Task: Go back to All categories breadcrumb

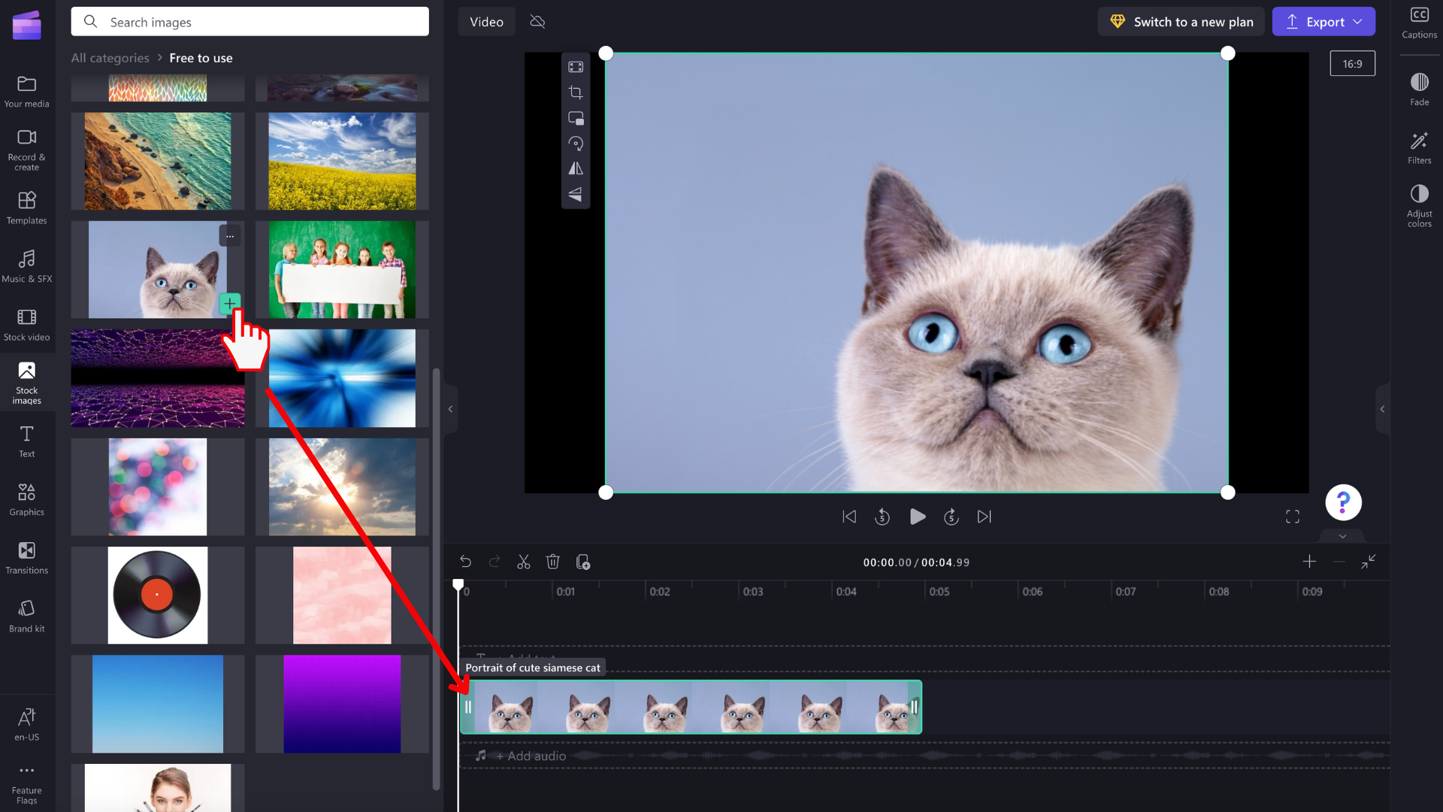Action: pos(110,58)
